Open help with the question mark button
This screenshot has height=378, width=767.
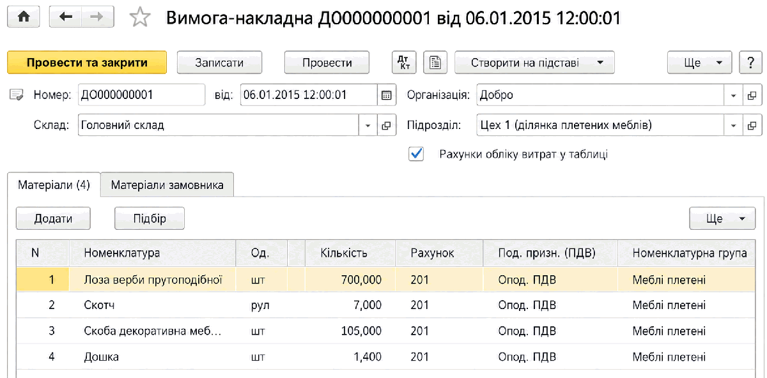pyautogui.click(x=750, y=63)
